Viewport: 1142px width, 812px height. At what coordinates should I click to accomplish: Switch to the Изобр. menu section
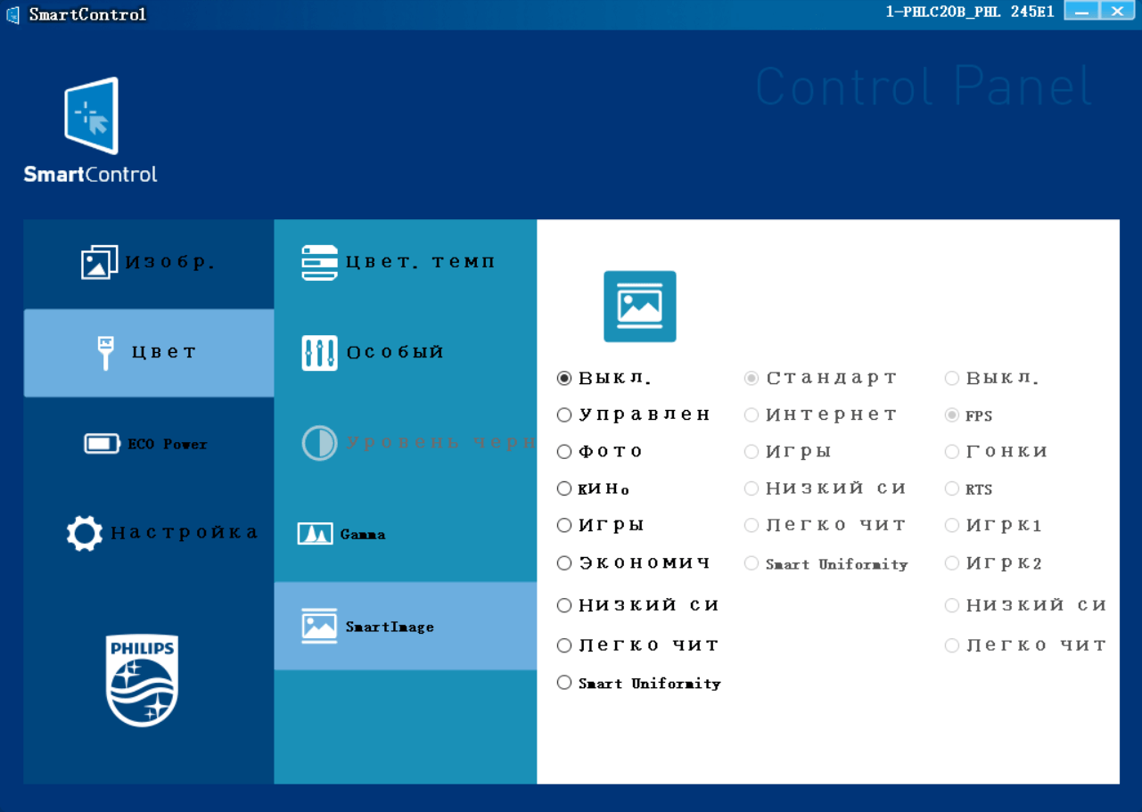pyautogui.click(x=169, y=263)
